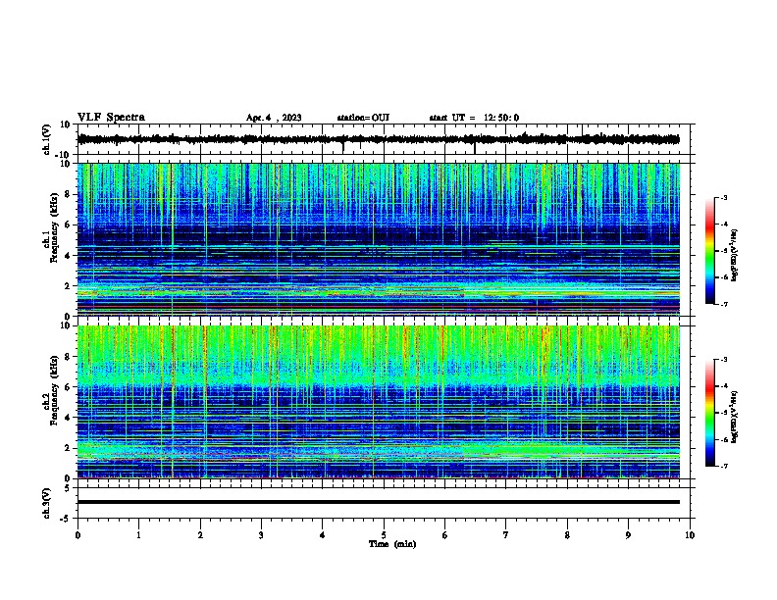
Task: Click the '10' tick on the time axis
Action: pos(690,535)
